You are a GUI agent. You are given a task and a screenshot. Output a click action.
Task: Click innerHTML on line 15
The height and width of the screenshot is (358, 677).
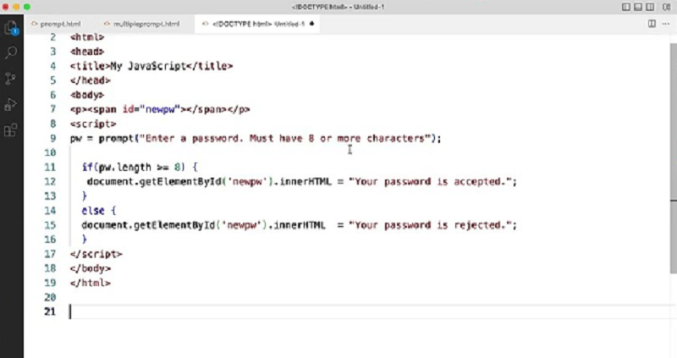pos(300,225)
